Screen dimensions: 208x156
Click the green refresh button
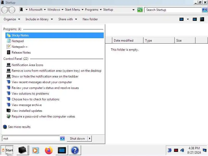(140, 10)
